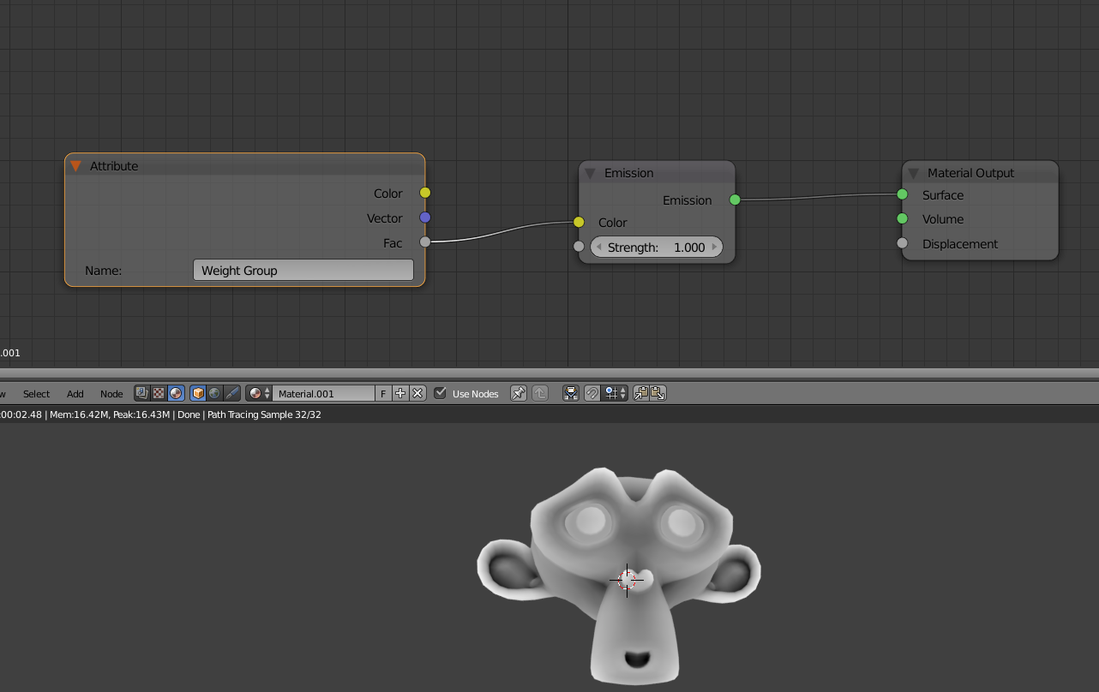Choose object shader nodes (cube icon)
Image resolution: width=1099 pixels, height=692 pixels.
pos(198,393)
